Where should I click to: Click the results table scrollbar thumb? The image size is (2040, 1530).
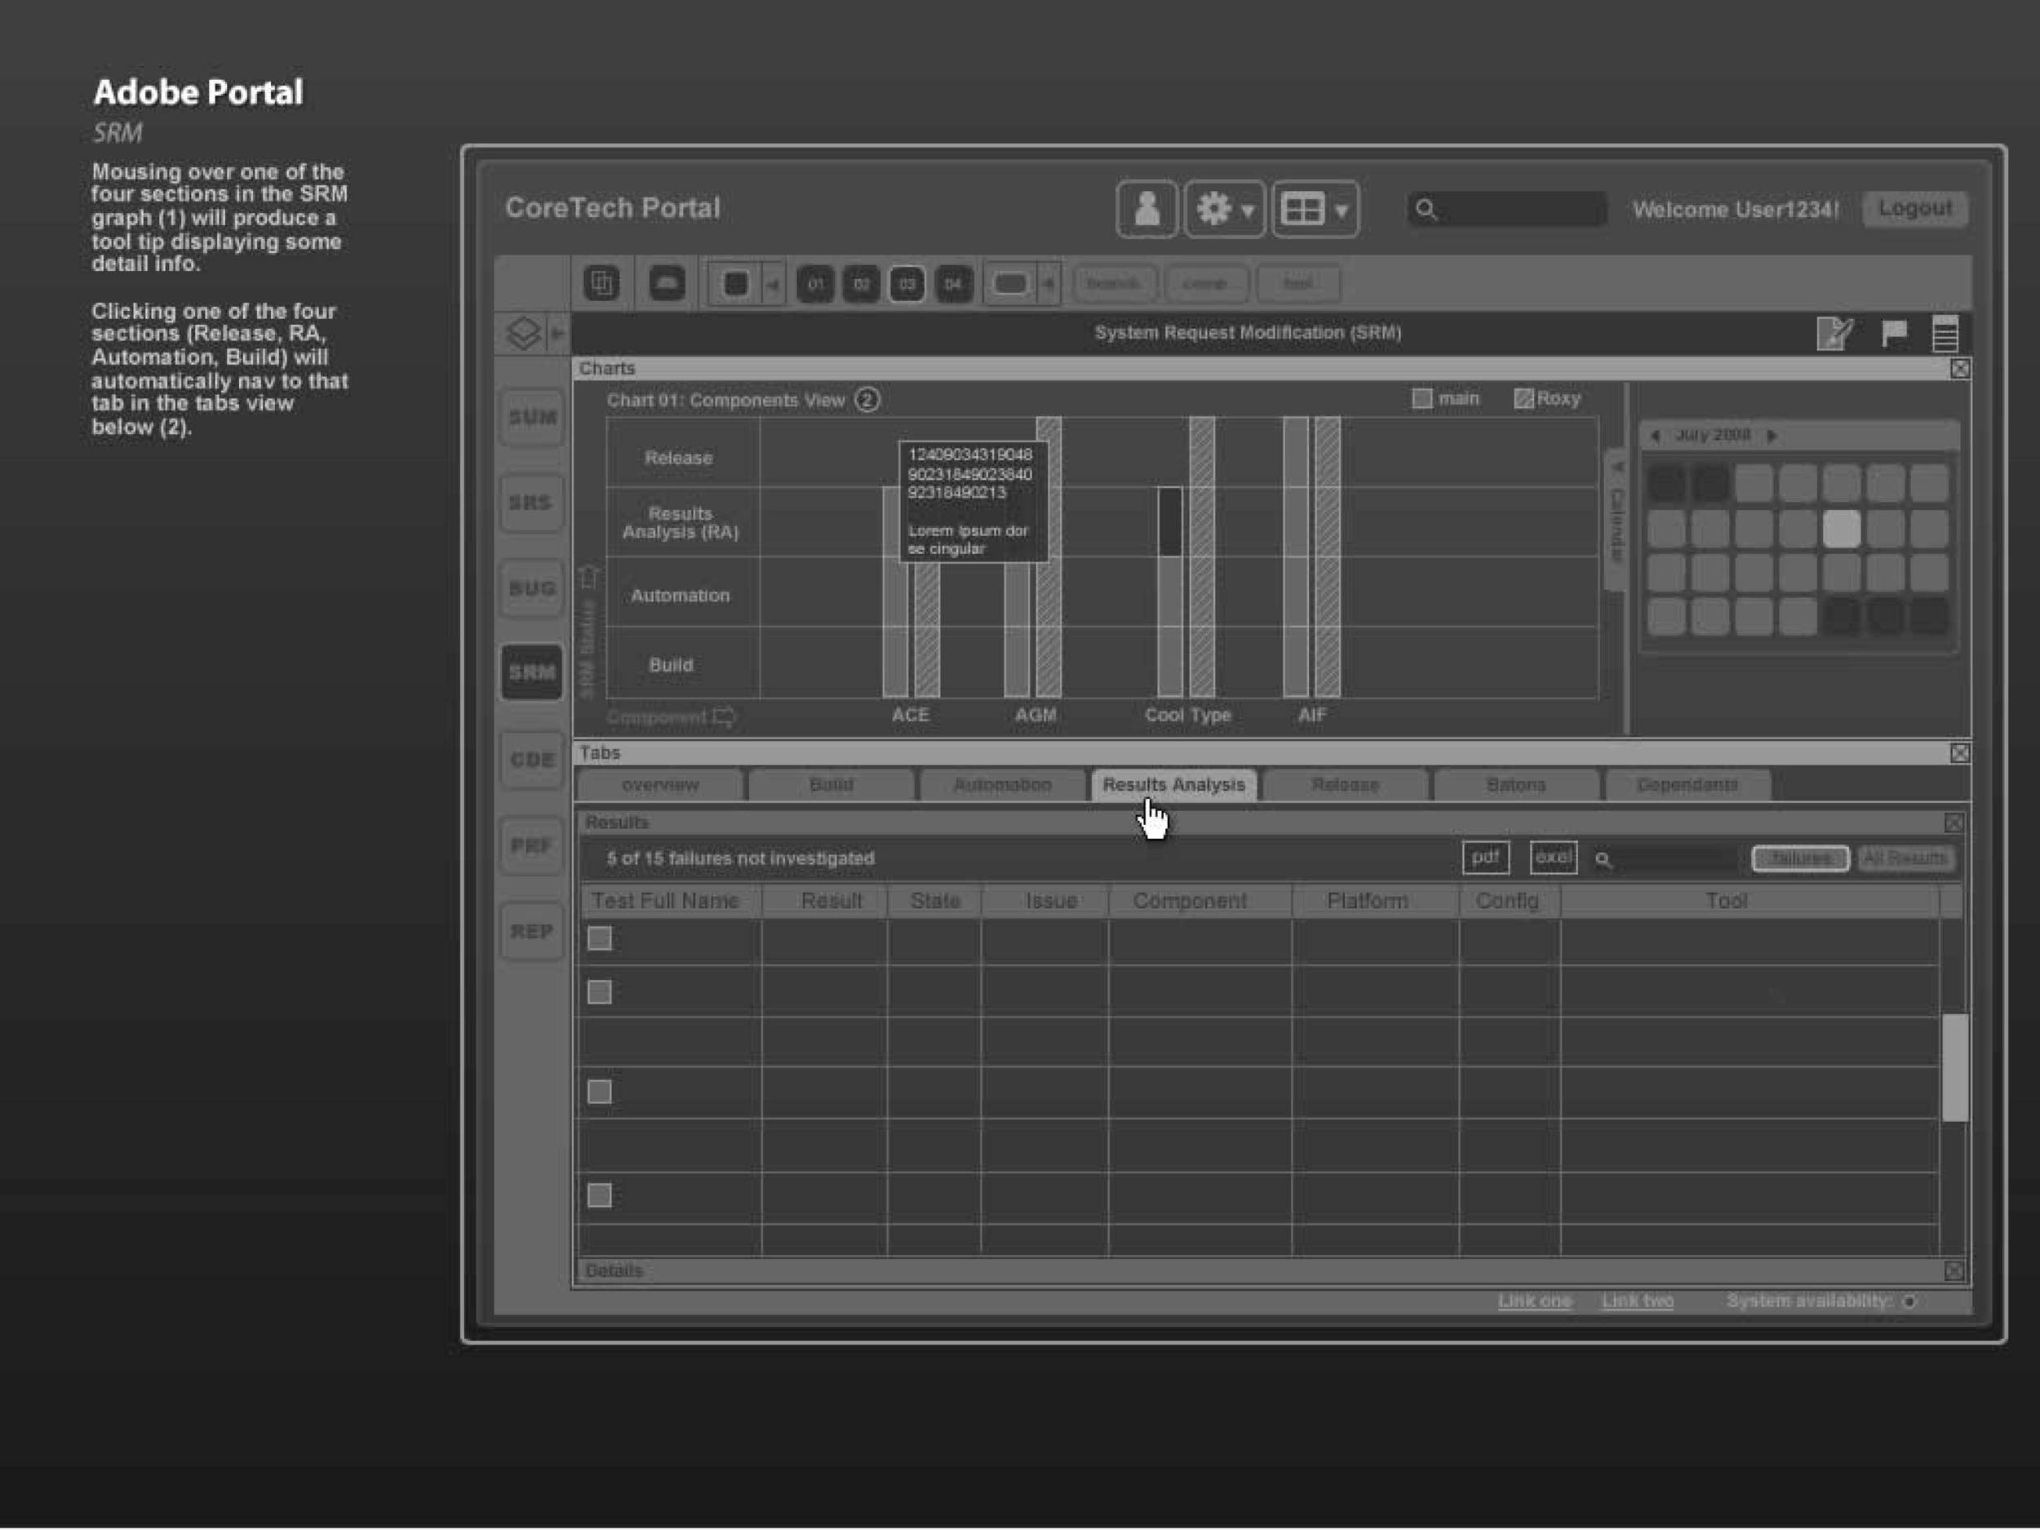(1955, 1068)
